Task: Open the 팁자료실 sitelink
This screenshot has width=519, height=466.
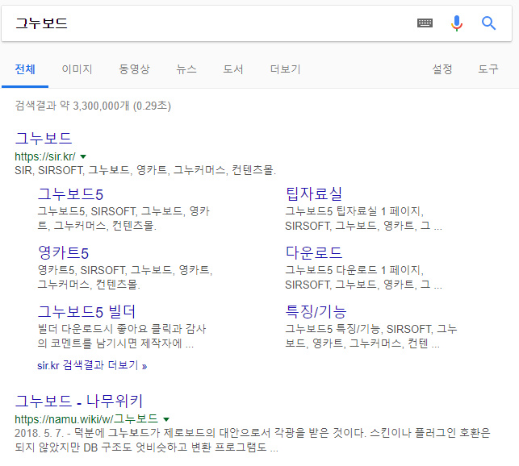Action: (x=314, y=193)
